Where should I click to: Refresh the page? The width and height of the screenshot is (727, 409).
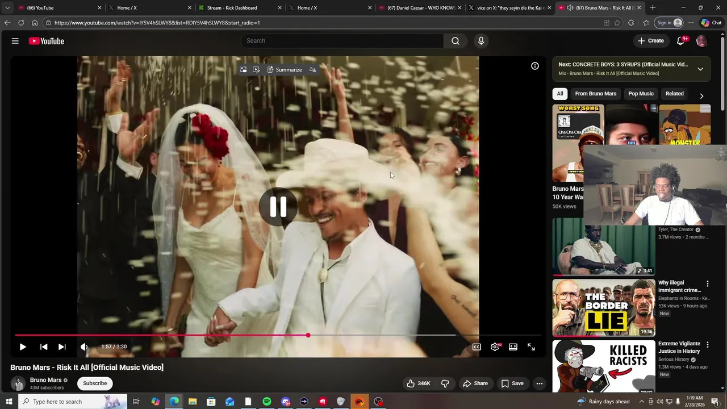pyautogui.click(x=21, y=23)
